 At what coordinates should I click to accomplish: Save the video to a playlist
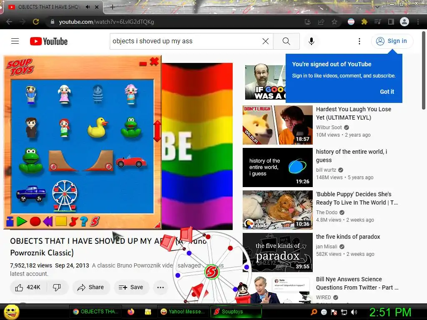point(131,287)
